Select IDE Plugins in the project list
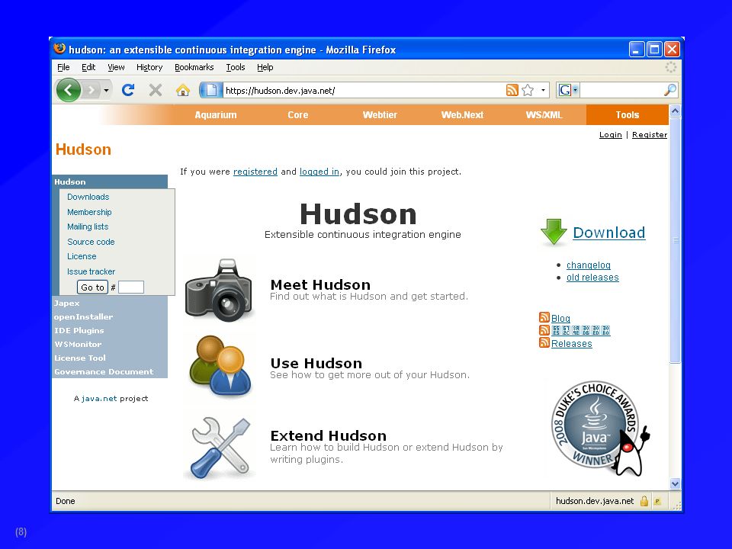Image resolution: width=732 pixels, height=549 pixels. [79, 330]
